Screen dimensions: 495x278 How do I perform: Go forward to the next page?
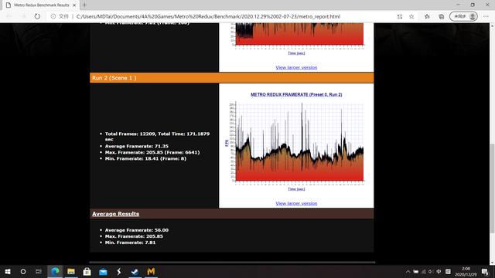[22, 16]
